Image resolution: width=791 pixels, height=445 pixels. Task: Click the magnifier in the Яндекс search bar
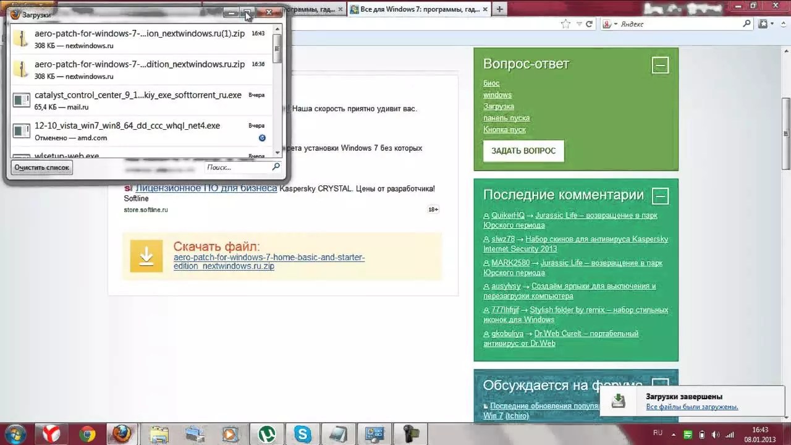tap(747, 24)
